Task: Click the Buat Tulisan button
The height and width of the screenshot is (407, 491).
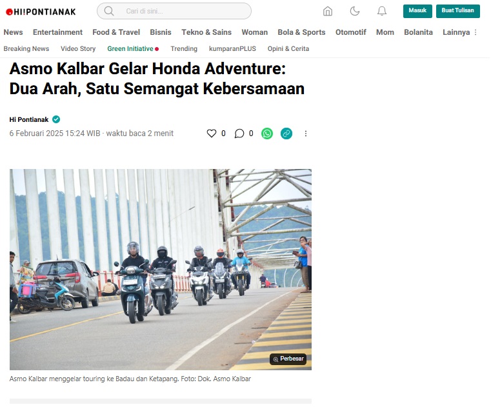Action: click(x=458, y=11)
